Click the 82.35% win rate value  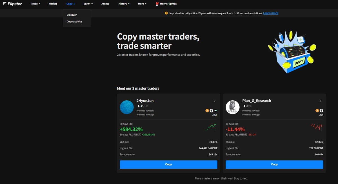click(319, 142)
